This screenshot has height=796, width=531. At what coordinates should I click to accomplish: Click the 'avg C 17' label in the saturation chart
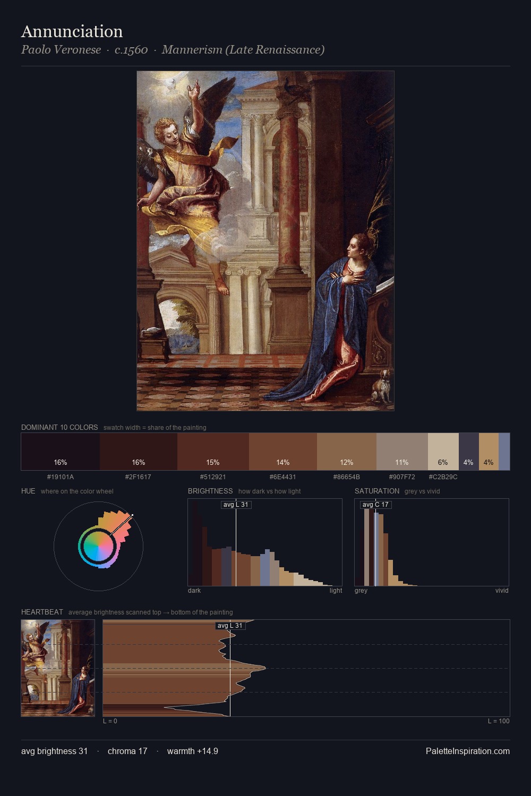[375, 505]
